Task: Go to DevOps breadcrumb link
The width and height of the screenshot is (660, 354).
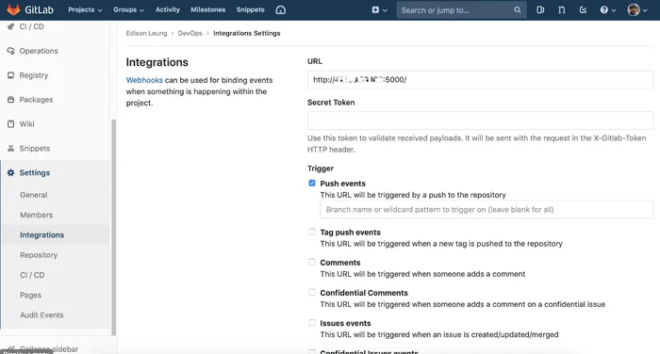Action: (x=190, y=33)
